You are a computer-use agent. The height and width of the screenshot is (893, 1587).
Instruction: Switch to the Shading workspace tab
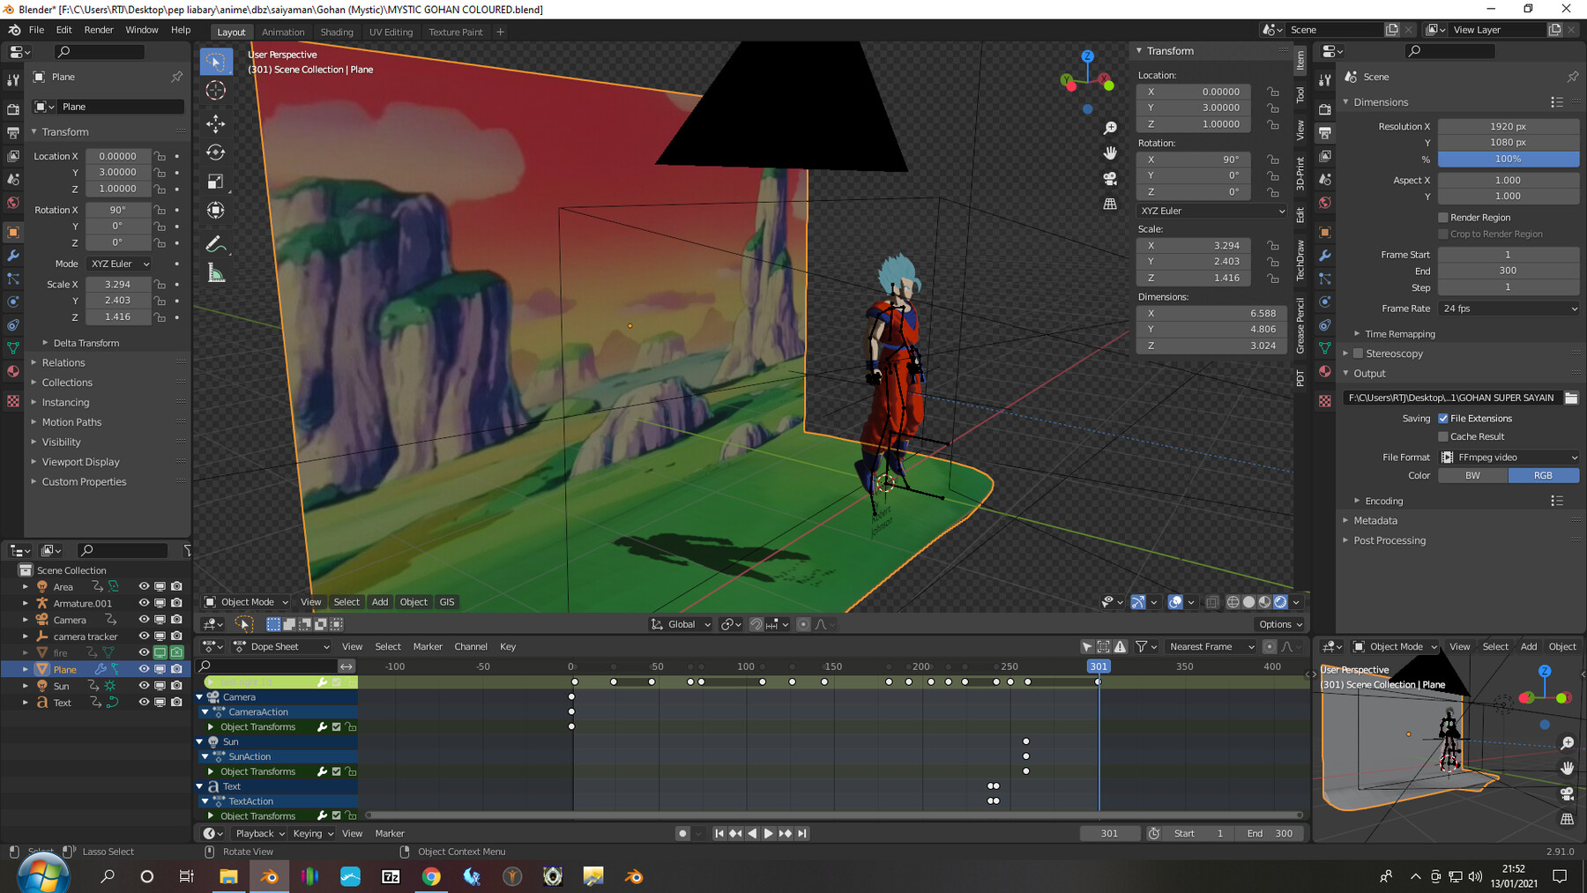click(x=337, y=32)
